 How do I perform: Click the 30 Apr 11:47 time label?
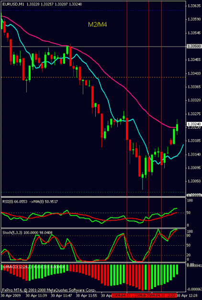click(x=61, y=295)
